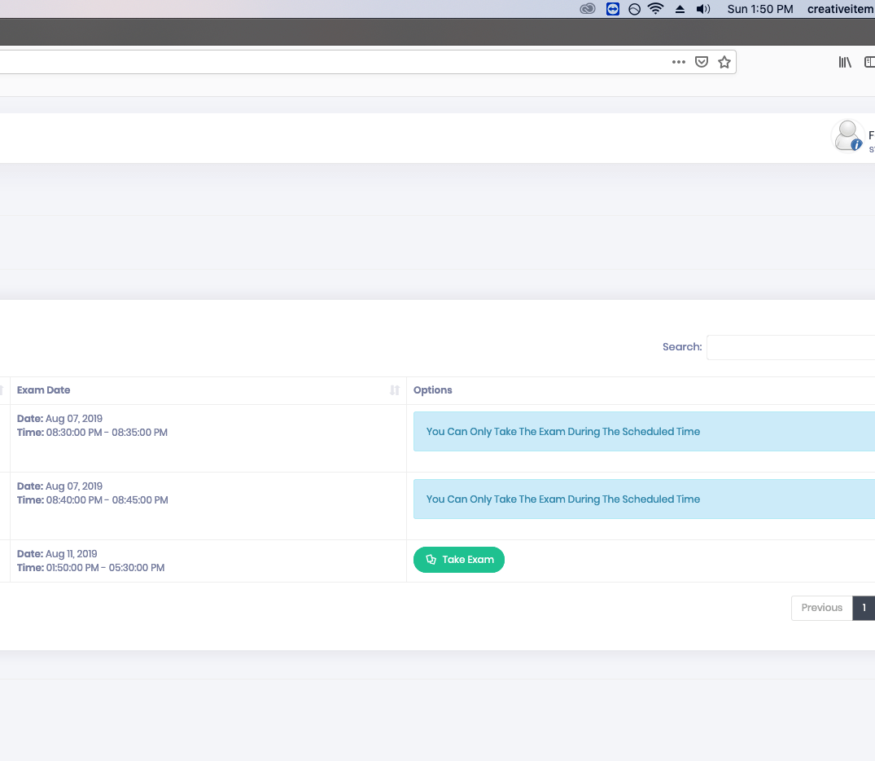875x761 pixels.
Task: Click the scheduled-time notice in the 08:30 PM row
Action: coord(644,431)
